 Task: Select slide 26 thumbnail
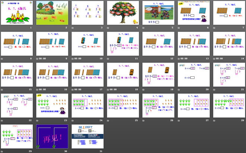pos(158,105)
